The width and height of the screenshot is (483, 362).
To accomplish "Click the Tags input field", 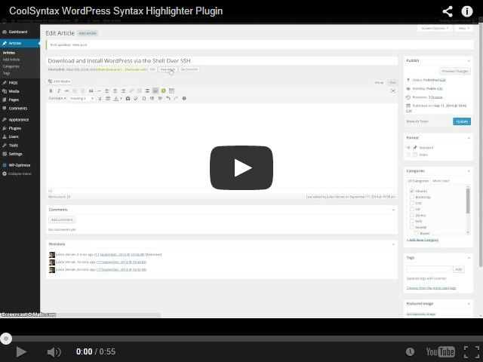I will tap(429, 269).
